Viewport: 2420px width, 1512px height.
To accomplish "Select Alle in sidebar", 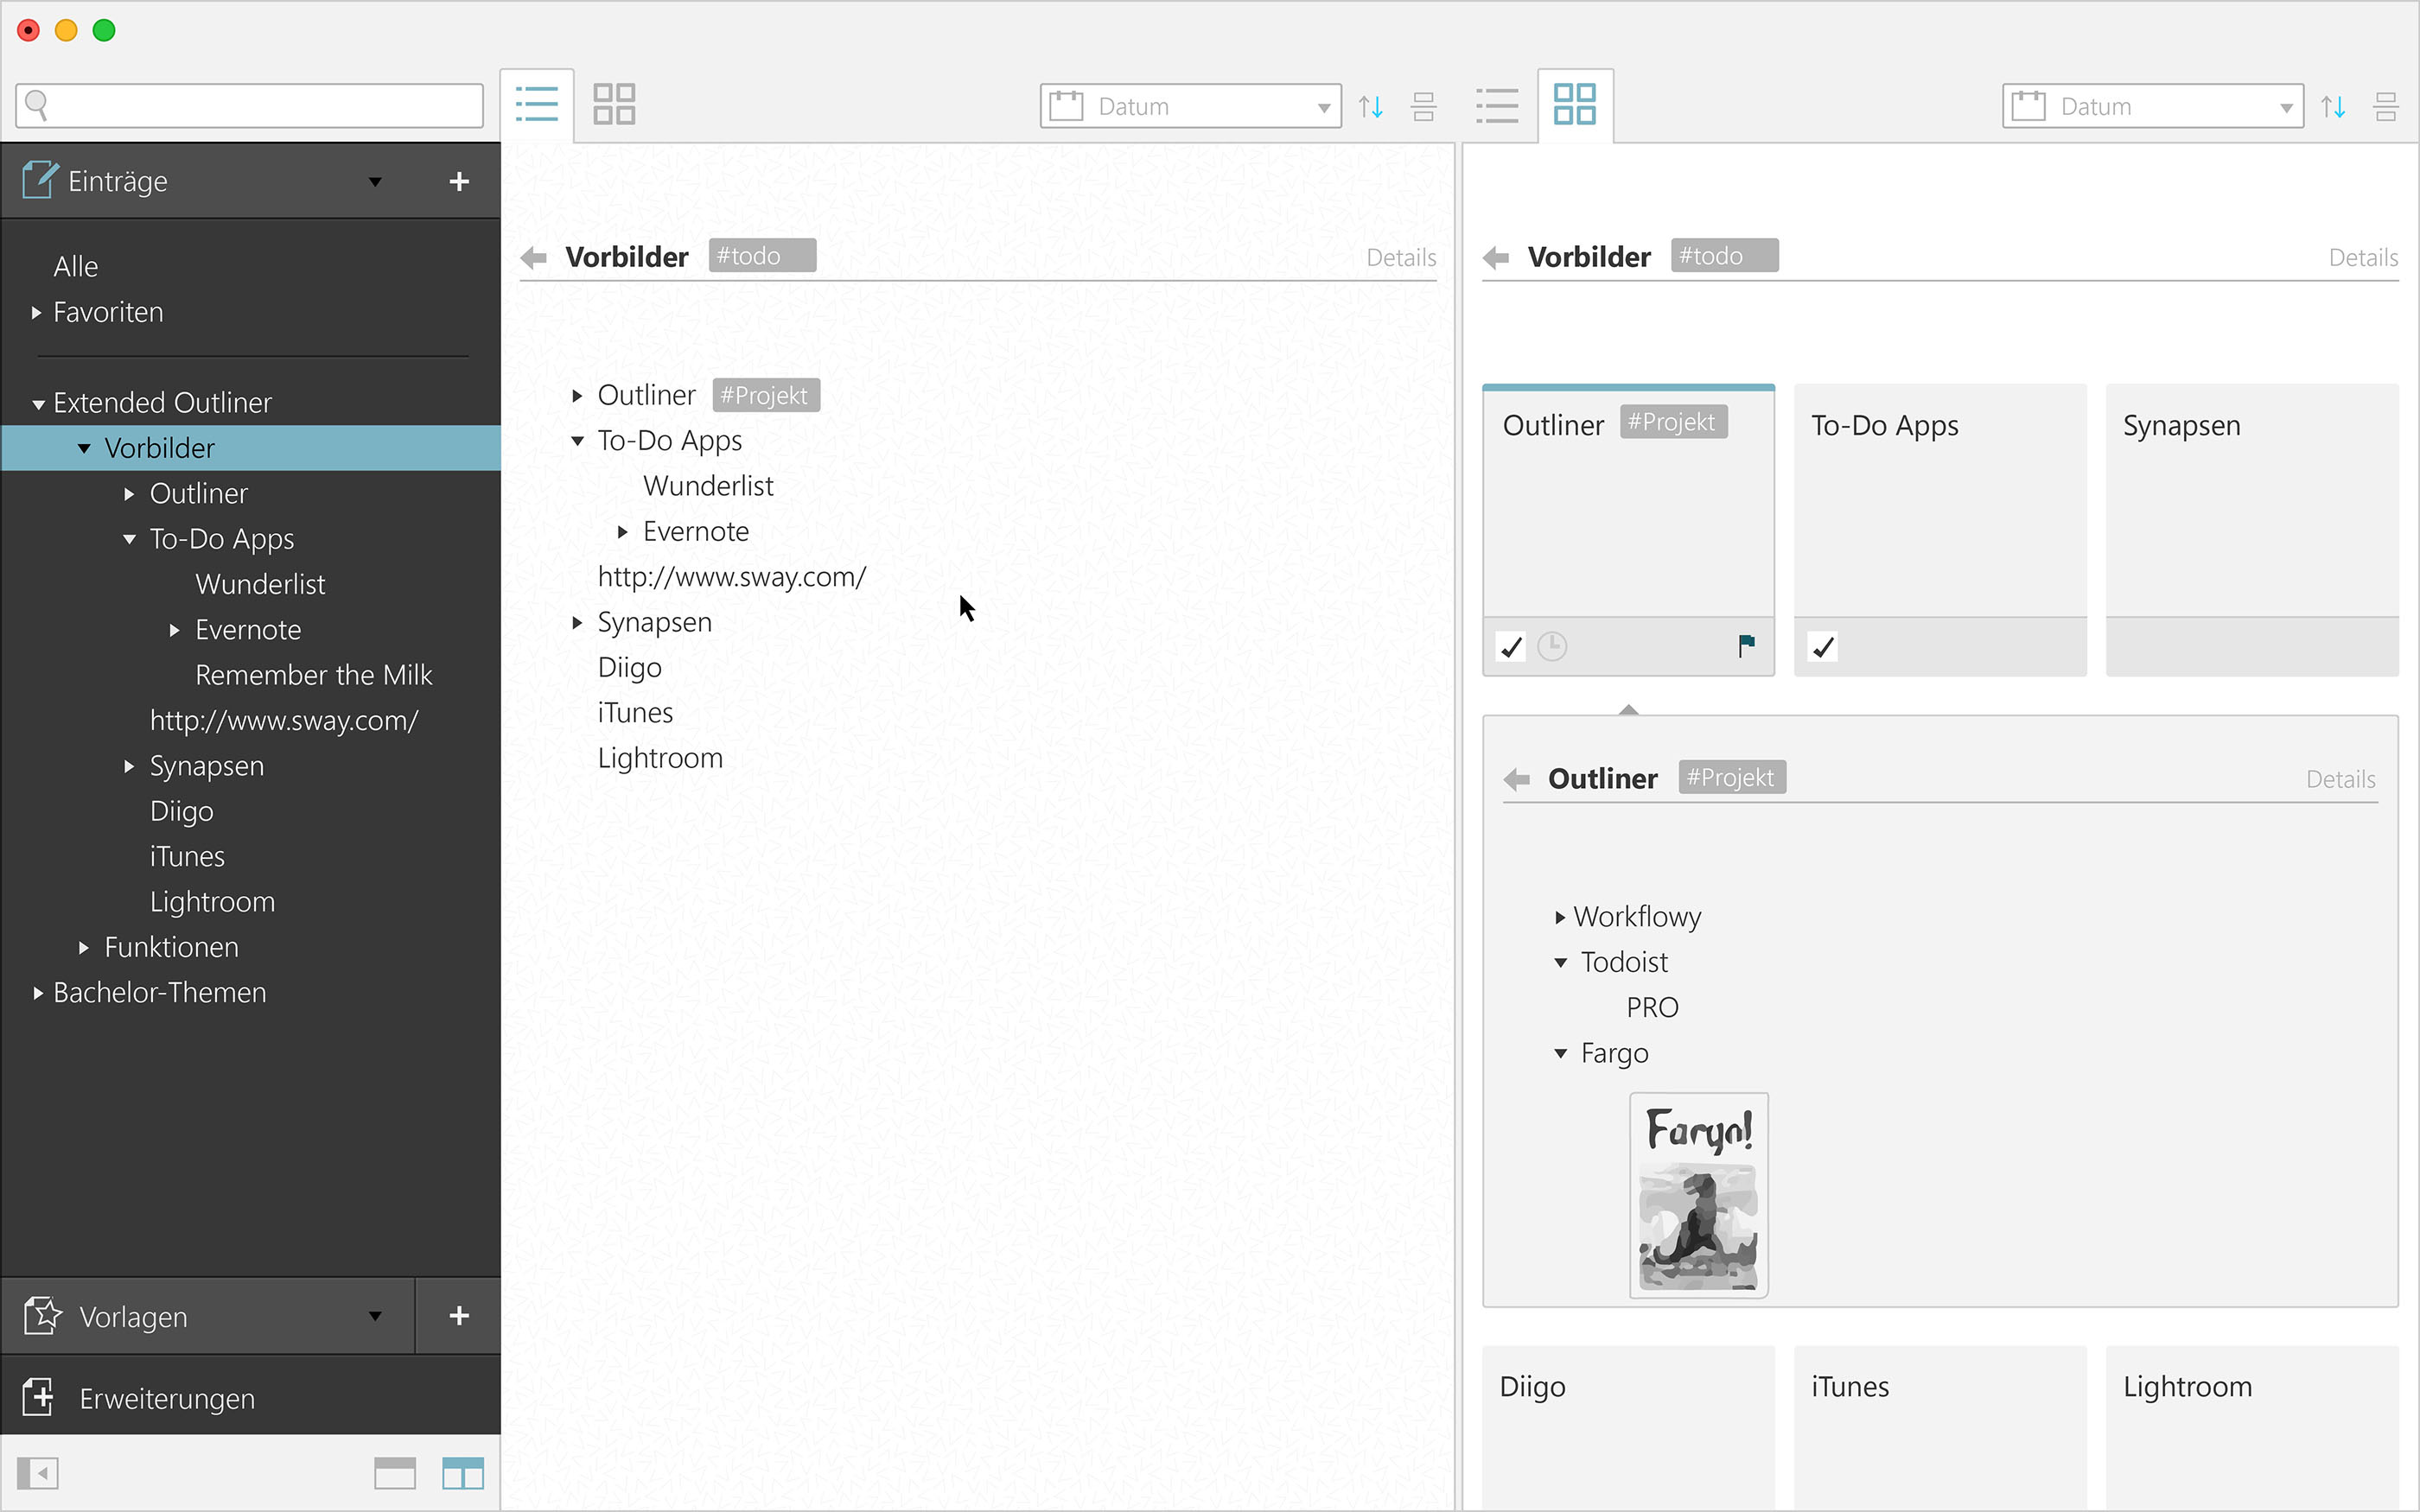I will (x=76, y=267).
